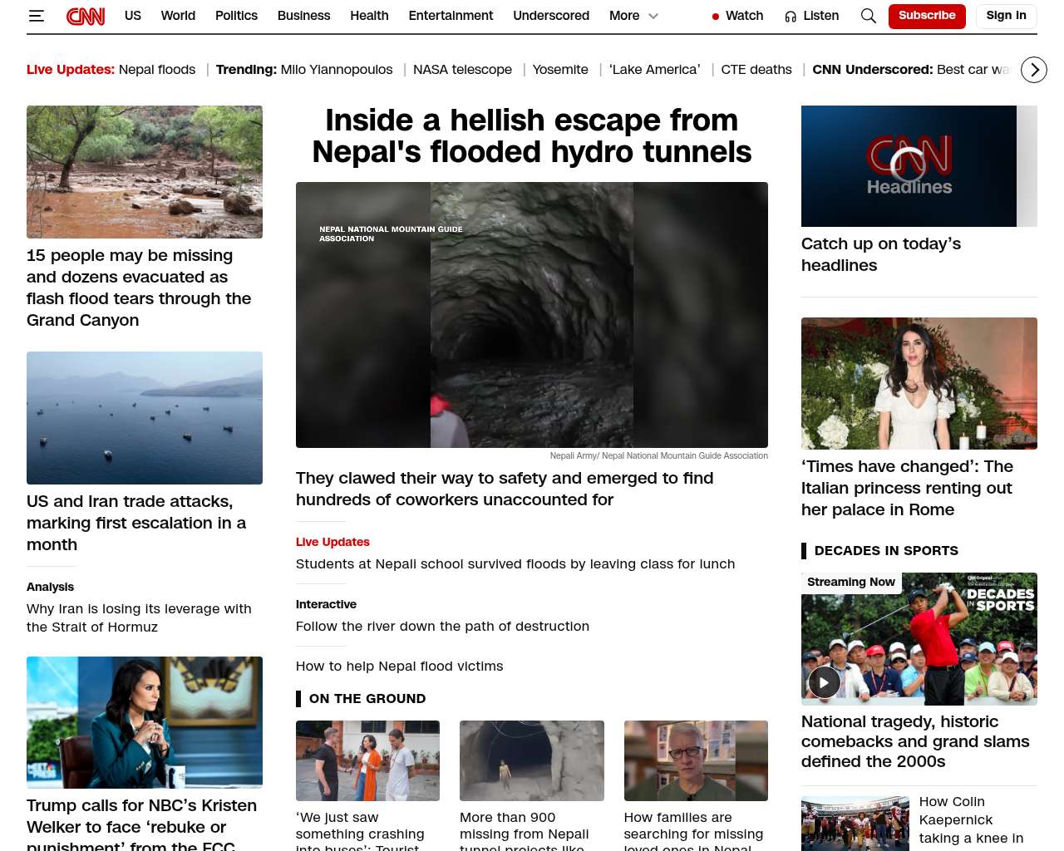
Task: Open 'Follow the river down' interactive
Action: (442, 626)
